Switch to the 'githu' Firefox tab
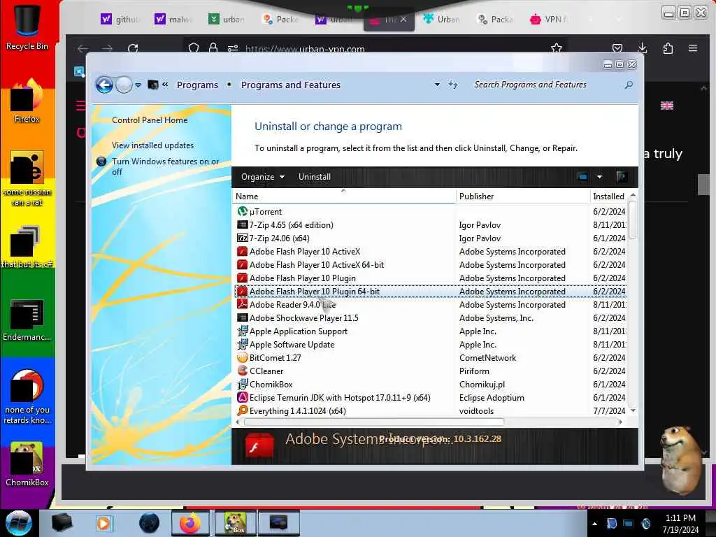This screenshot has height=537, width=716. (120, 19)
